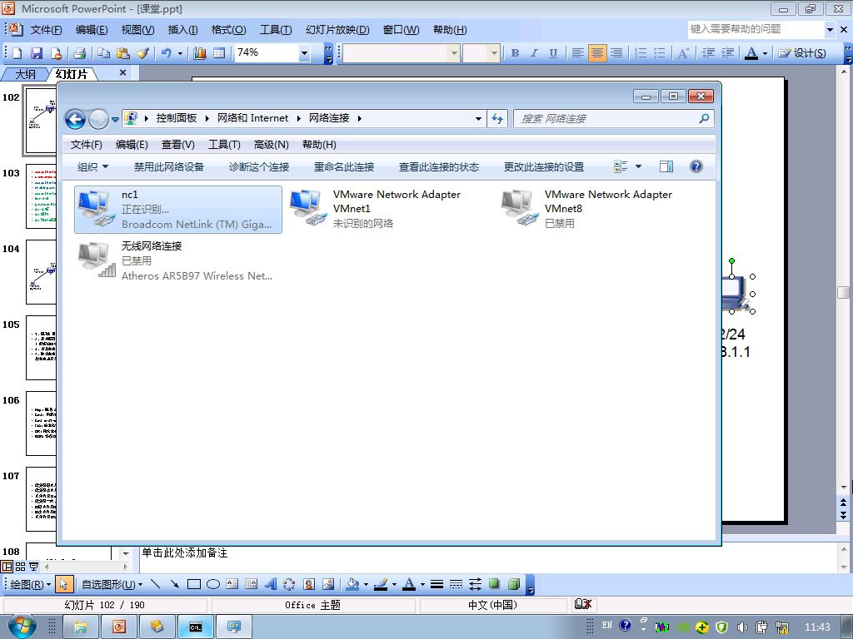
Task: Toggle Italic formatting
Action: [x=534, y=53]
